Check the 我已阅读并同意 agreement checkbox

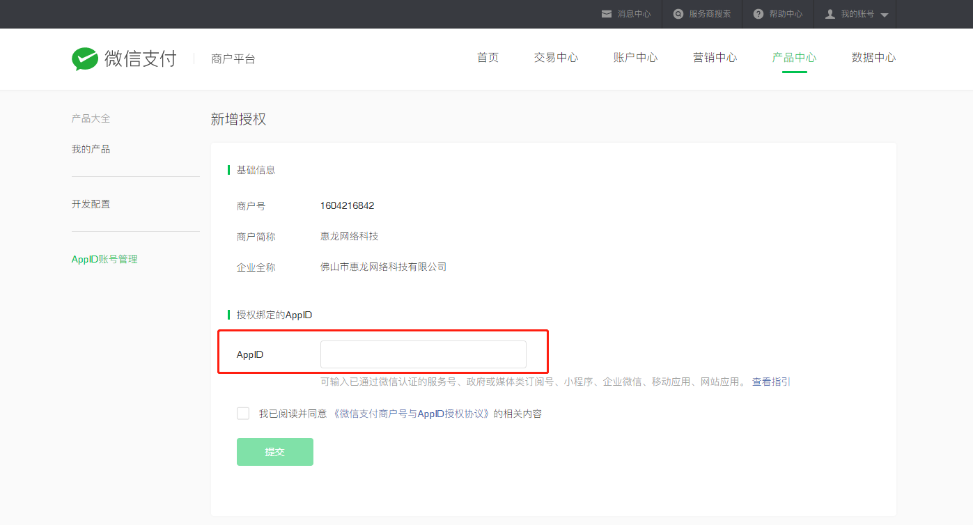[x=243, y=414]
